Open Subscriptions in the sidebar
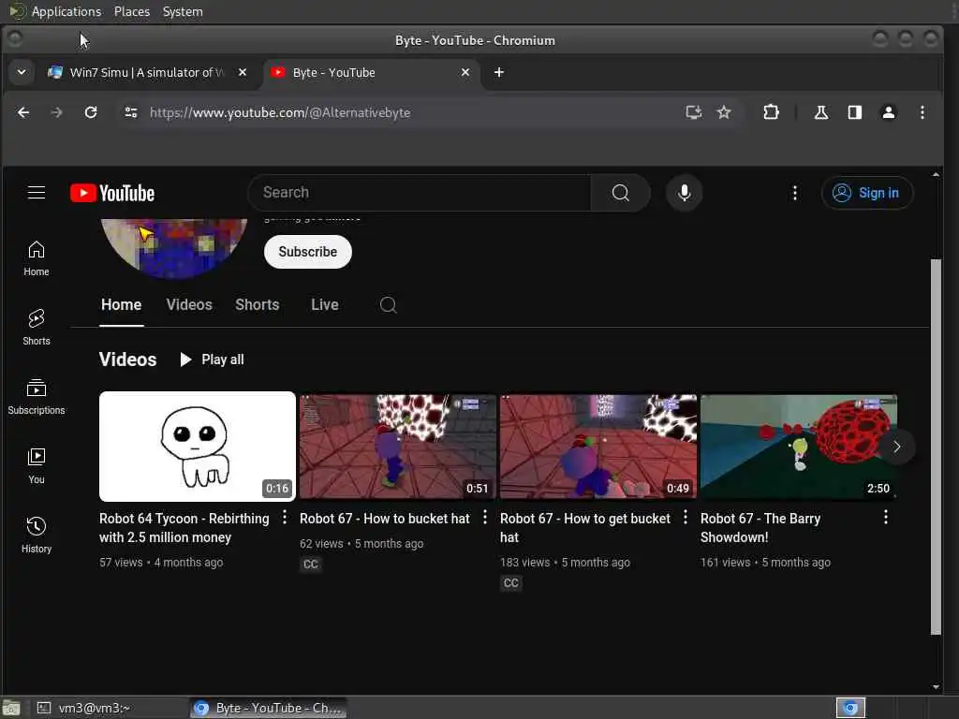This screenshot has height=719, width=959. 37,397
